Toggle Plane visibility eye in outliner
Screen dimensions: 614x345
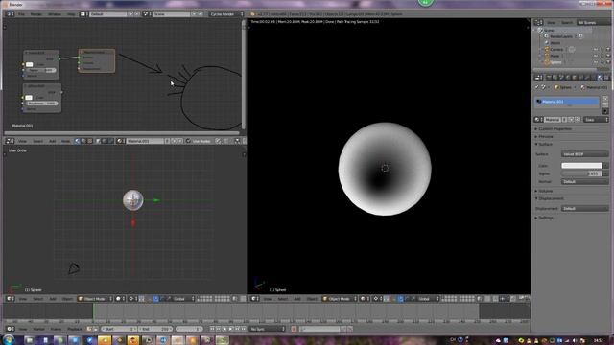click(x=596, y=56)
